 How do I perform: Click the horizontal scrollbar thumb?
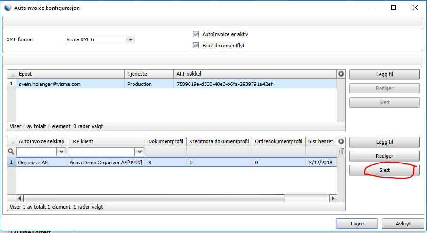click(154, 198)
